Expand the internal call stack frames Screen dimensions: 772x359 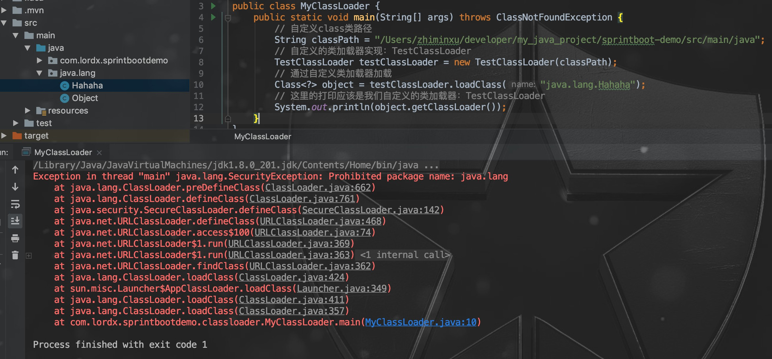[29, 256]
